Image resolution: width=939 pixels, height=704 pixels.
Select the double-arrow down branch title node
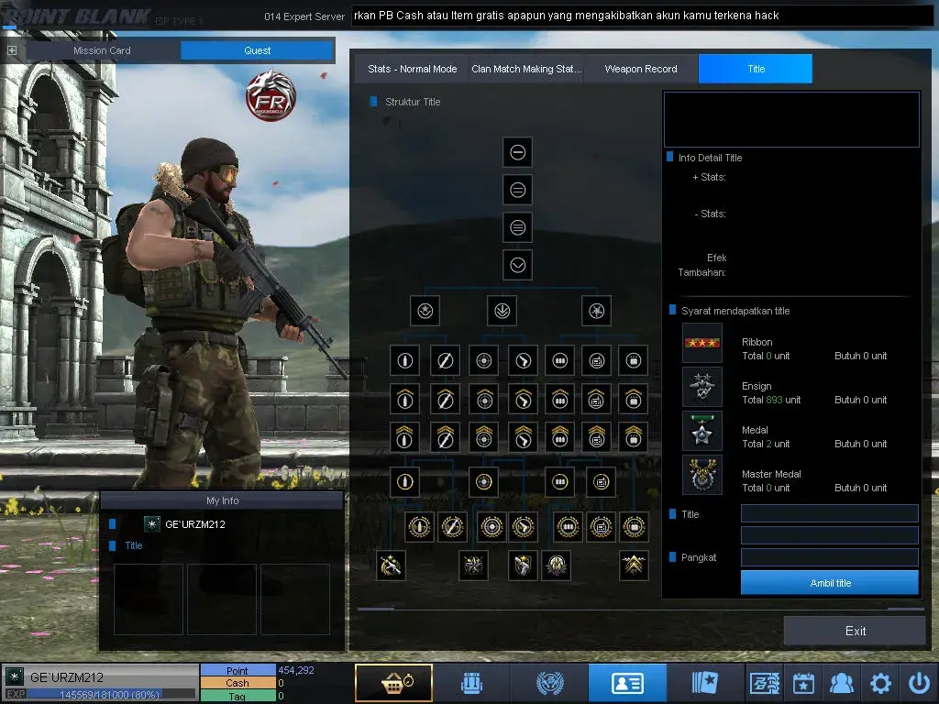tap(502, 311)
